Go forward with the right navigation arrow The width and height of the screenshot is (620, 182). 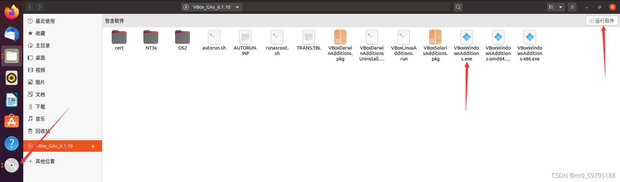coord(39,7)
